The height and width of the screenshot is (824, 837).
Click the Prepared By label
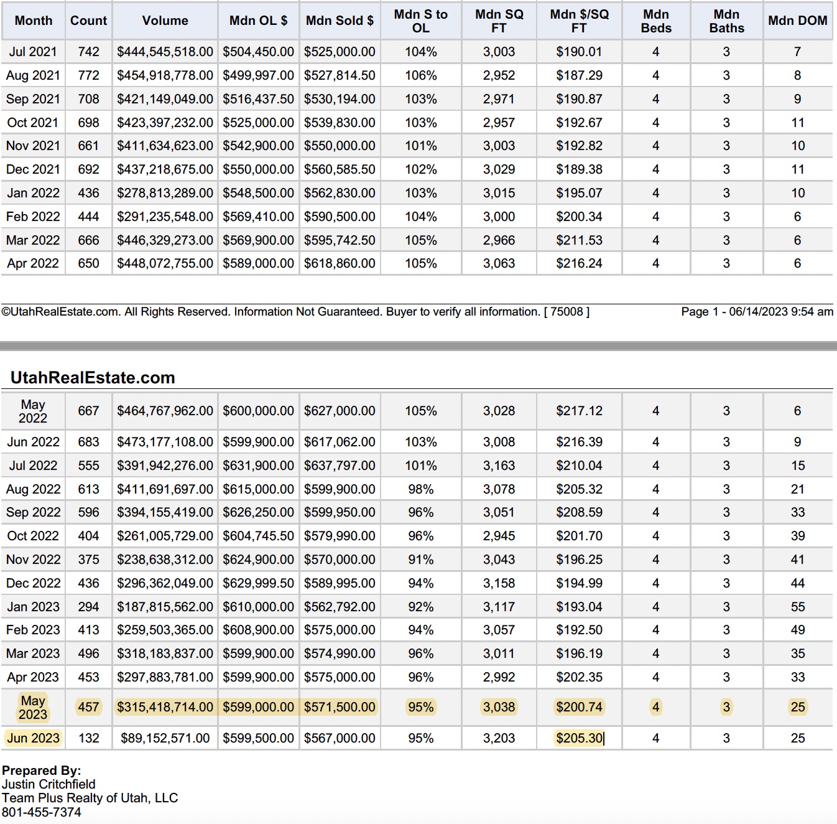coord(41,770)
